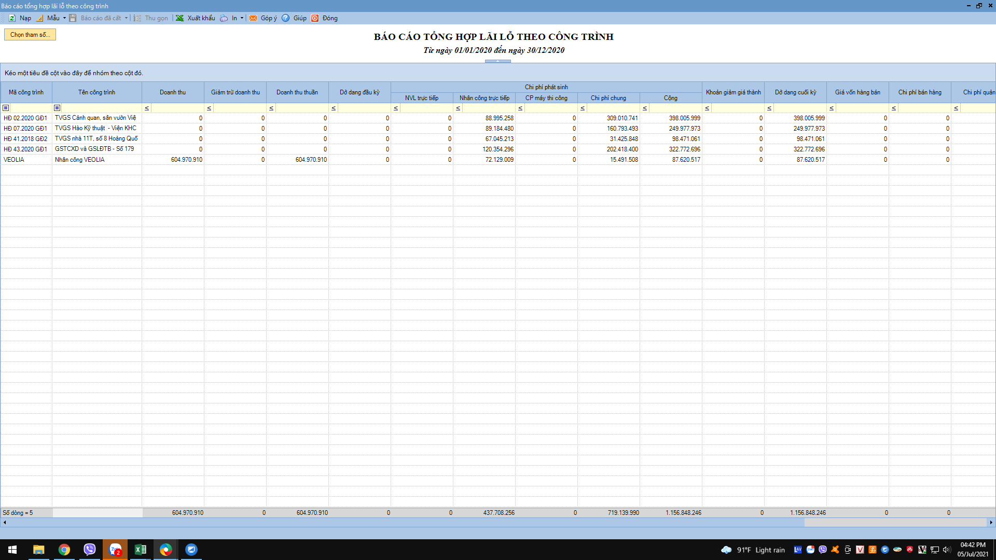Expand the Mẫu dropdown arrow
The height and width of the screenshot is (560, 996).
click(64, 18)
